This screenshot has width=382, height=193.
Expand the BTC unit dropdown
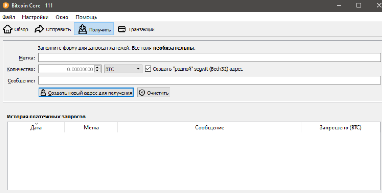(x=123, y=69)
